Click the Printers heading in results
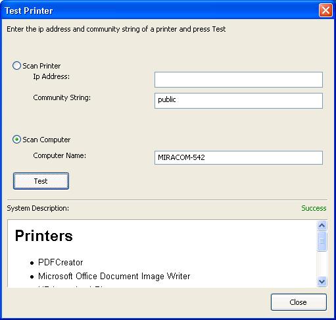 43,236
